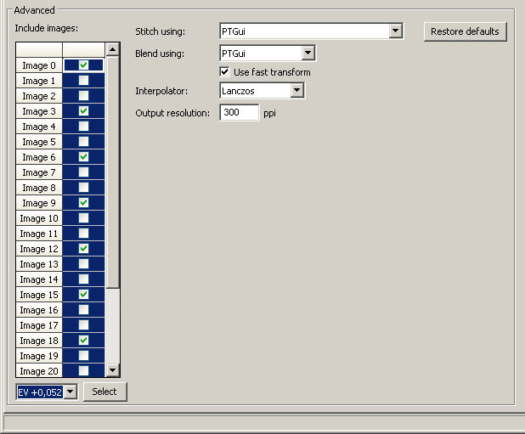Check the box for Image 20
Viewport: 525px width, 434px height.
pyautogui.click(x=83, y=371)
